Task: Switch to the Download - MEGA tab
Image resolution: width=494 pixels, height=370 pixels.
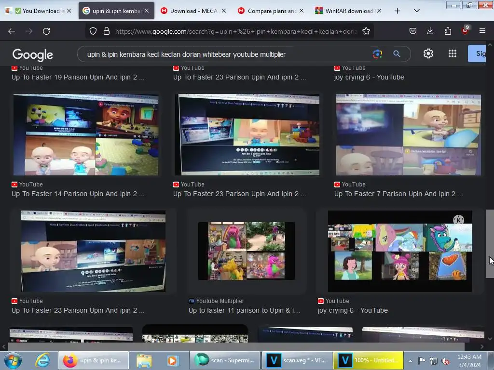Action: [x=193, y=11]
